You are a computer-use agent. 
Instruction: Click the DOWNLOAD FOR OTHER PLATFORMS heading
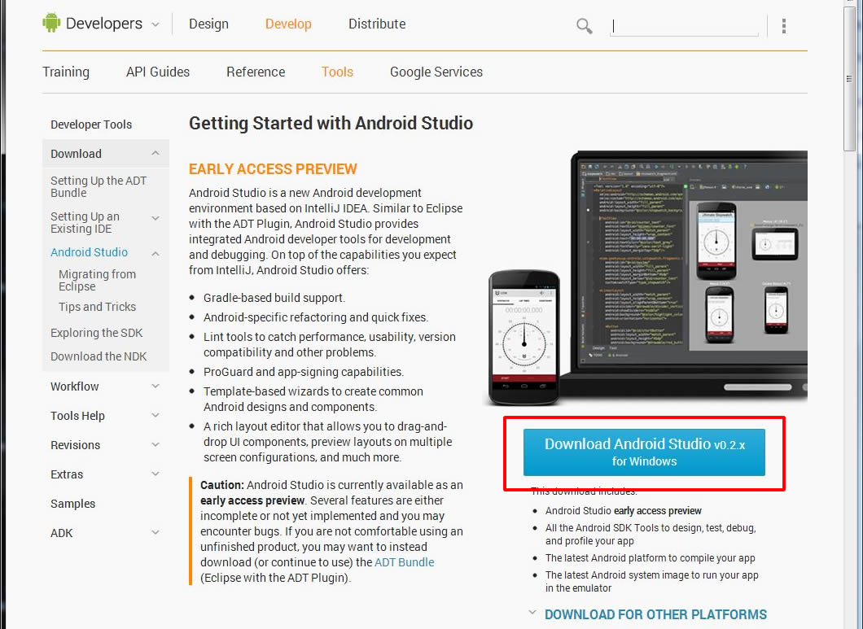(655, 614)
